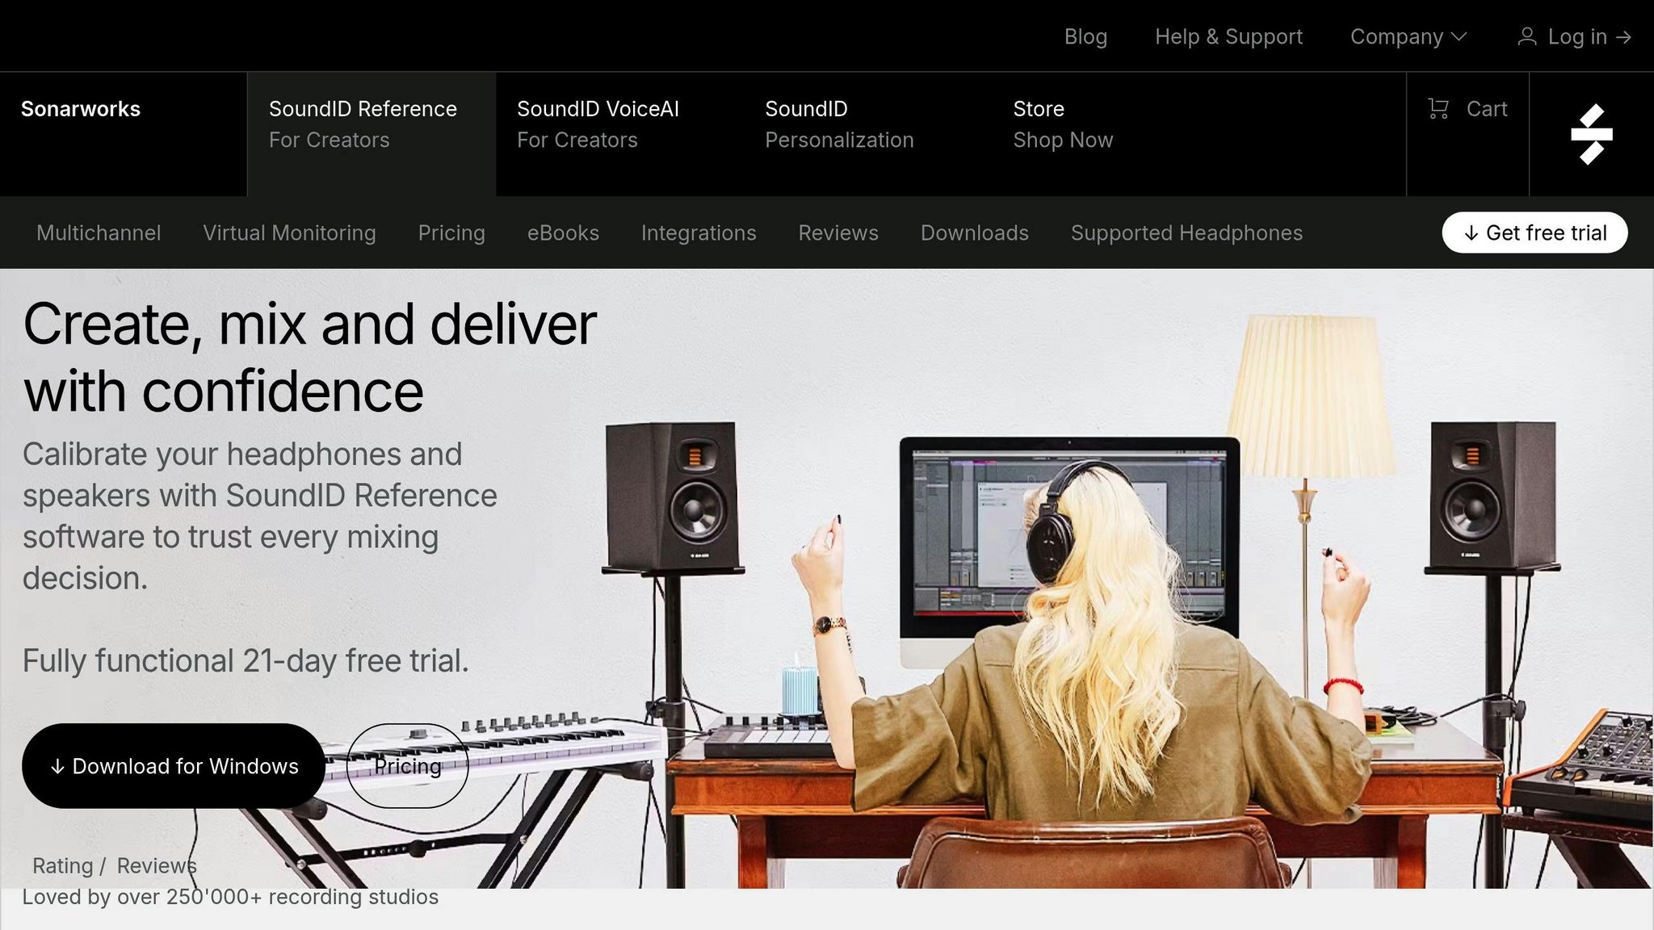This screenshot has height=930, width=1654.
Task: Click 'Create, mix and deliver with confidence' headline
Action: [x=309, y=358]
